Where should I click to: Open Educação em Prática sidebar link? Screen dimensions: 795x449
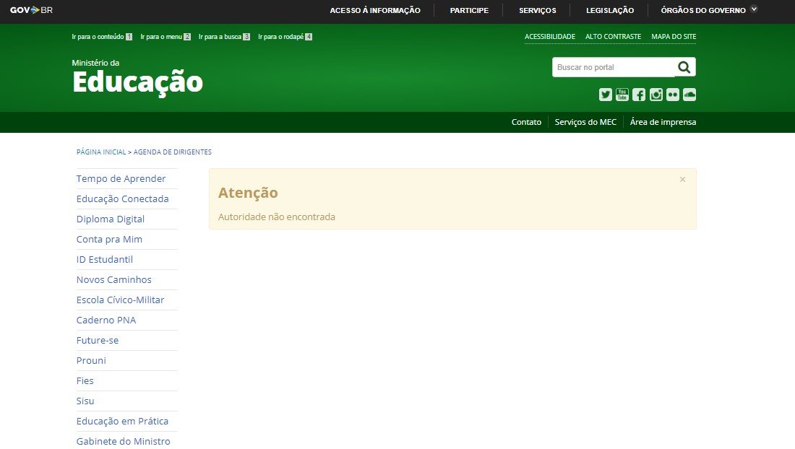click(x=122, y=422)
